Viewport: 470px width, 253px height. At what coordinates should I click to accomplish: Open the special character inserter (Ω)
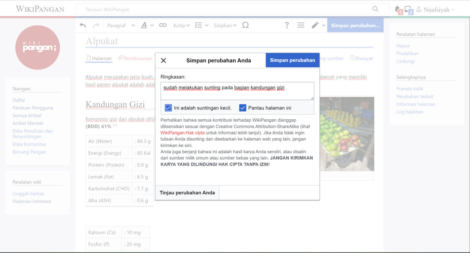pos(246,25)
